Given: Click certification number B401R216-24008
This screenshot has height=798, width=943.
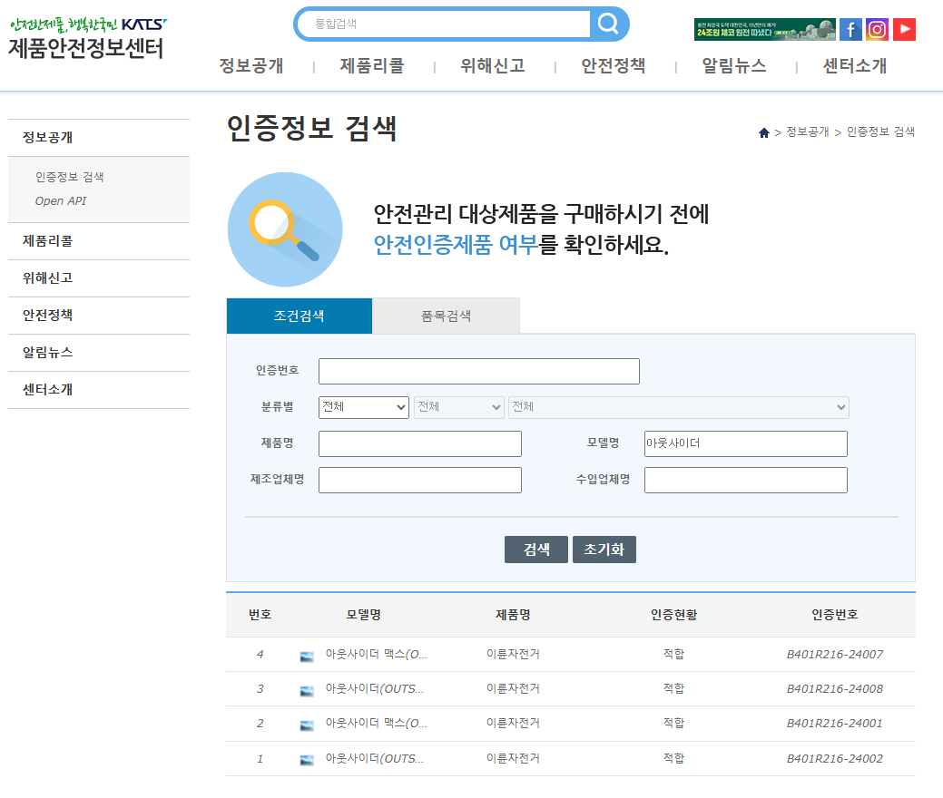Looking at the screenshot, I should pos(835,689).
